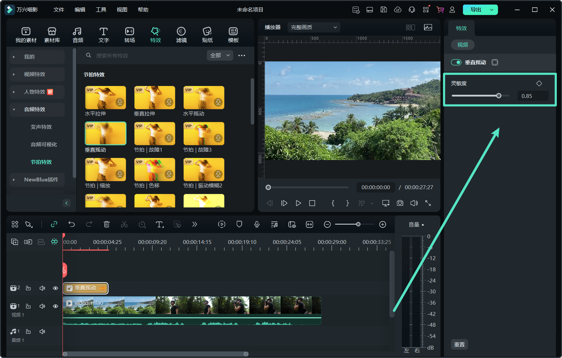Click the 重置 reset button
Viewport: 562px width, 358px height.
click(459, 345)
